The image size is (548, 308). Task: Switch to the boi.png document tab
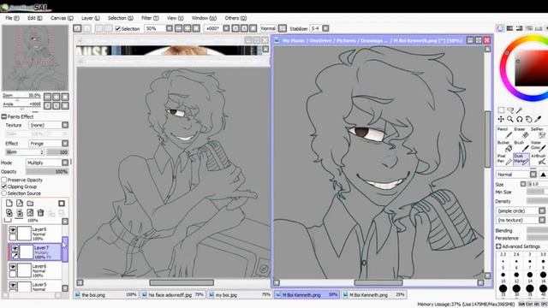(106, 295)
